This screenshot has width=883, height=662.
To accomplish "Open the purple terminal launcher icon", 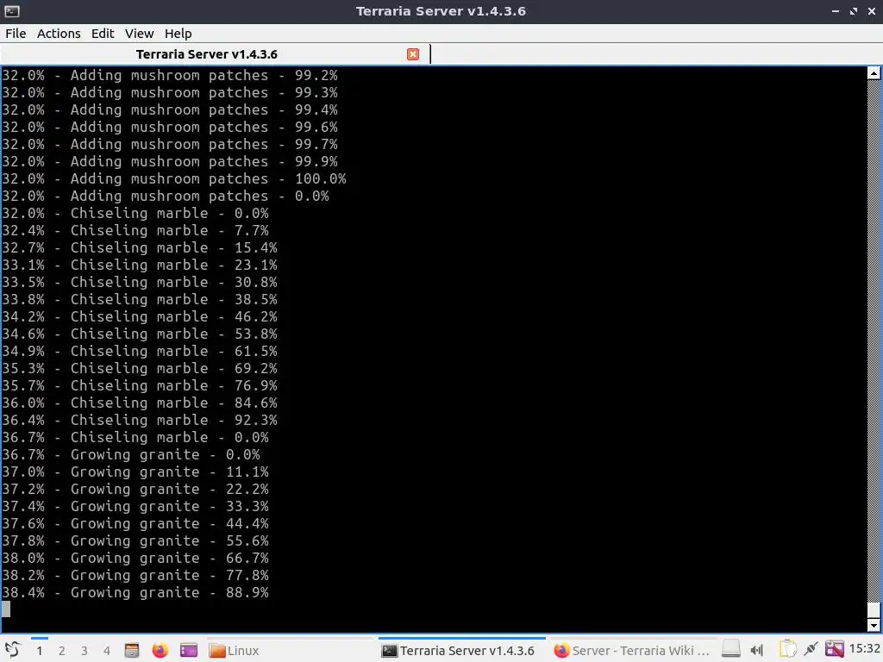I will pyautogui.click(x=189, y=650).
